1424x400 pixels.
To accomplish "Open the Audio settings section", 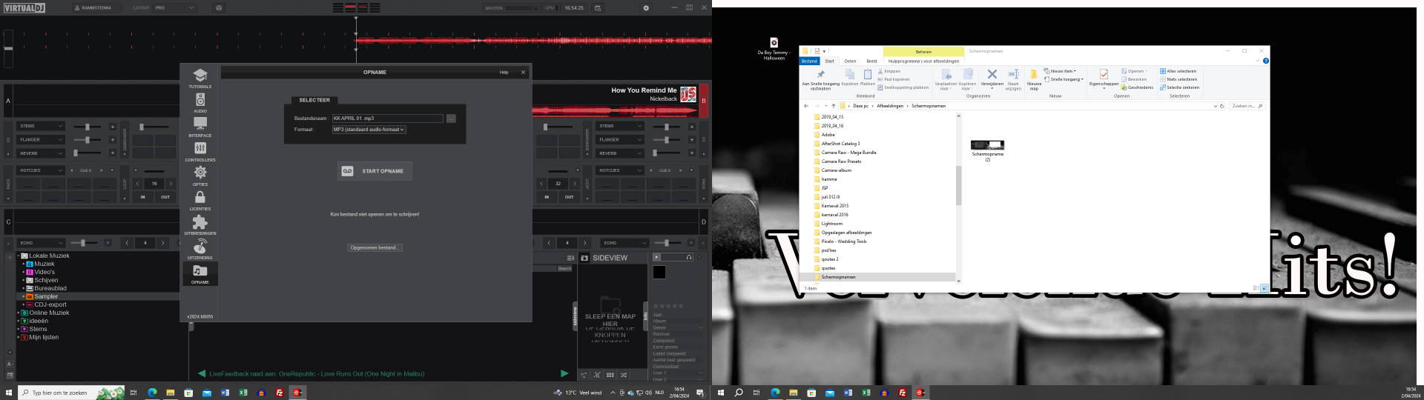I will 200,103.
